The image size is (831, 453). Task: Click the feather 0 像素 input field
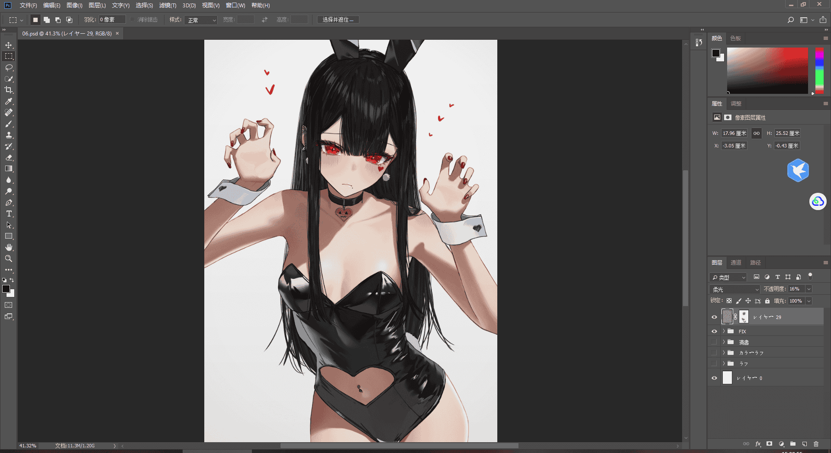tap(112, 19)
